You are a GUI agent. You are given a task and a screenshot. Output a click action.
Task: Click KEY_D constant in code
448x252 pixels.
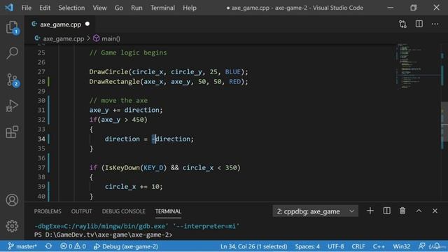pos(153,167)
